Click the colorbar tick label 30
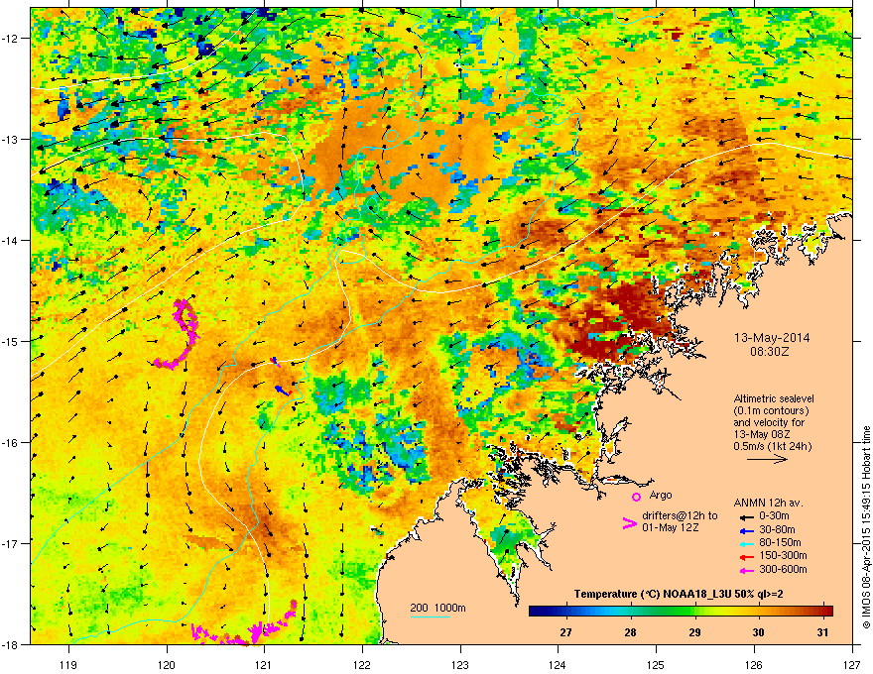 coord(758,632)
